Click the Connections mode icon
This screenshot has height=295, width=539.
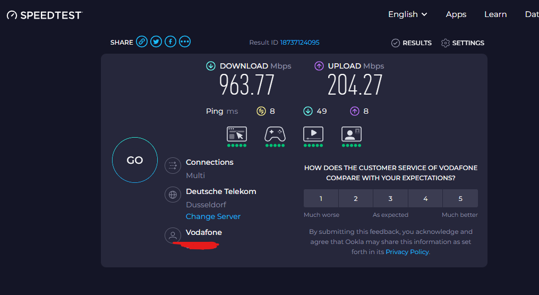tap(173, 165)
